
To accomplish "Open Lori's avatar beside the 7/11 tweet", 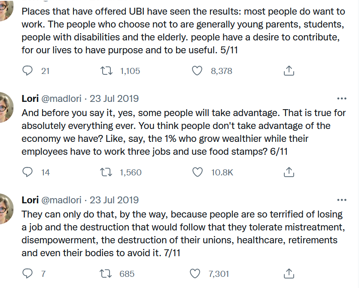I will (x=6, y=209).
